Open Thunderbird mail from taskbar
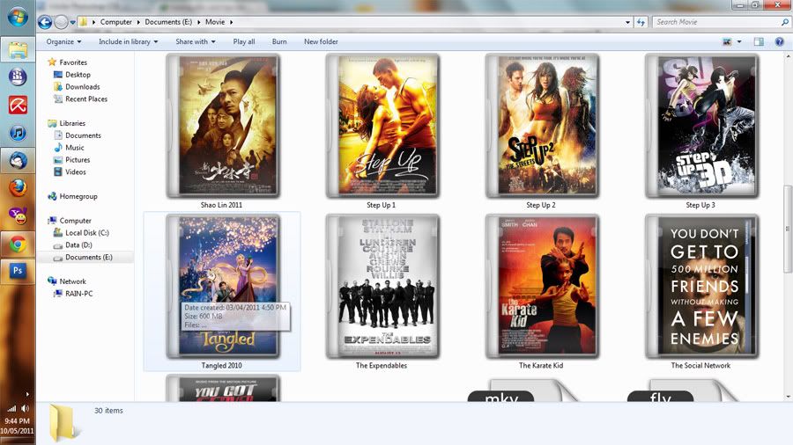The height and width of the screenshot is (445, 793). click(18, 161)
